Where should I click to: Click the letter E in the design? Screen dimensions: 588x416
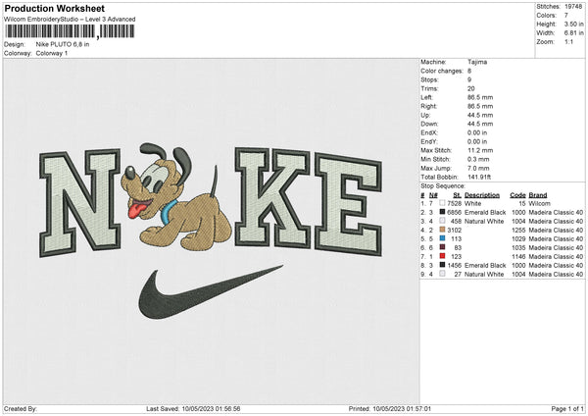tap(349, 204)
